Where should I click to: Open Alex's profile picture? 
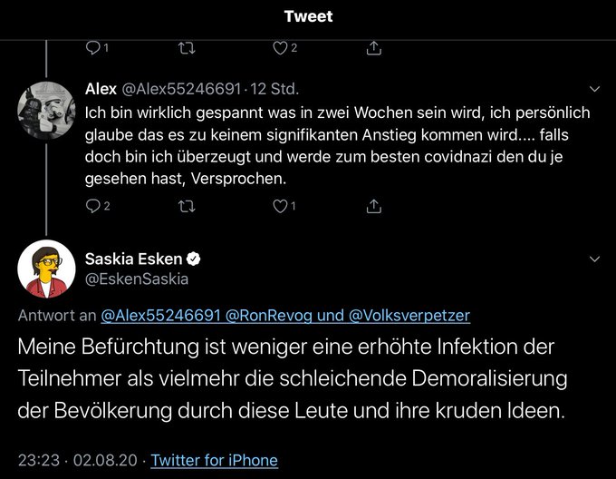(x=46, y=111)
